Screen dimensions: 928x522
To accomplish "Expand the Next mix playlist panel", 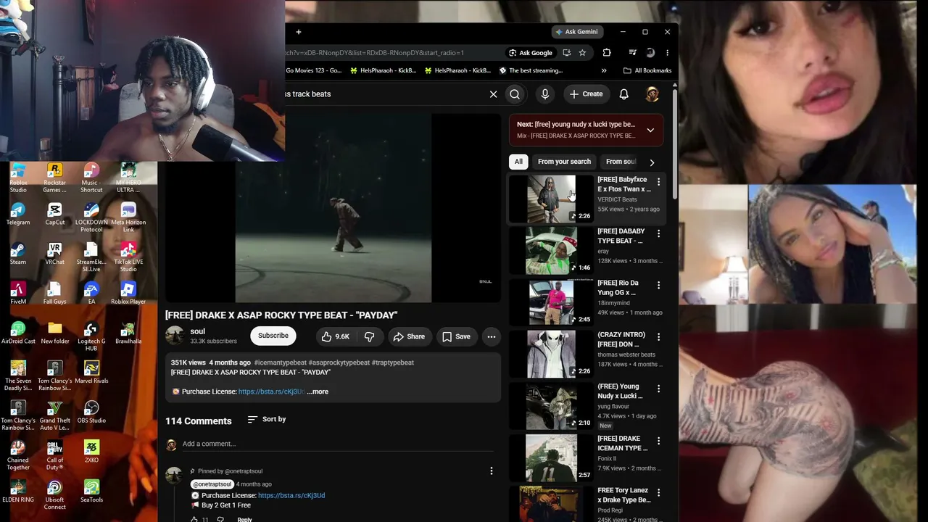I will (650, 130).
